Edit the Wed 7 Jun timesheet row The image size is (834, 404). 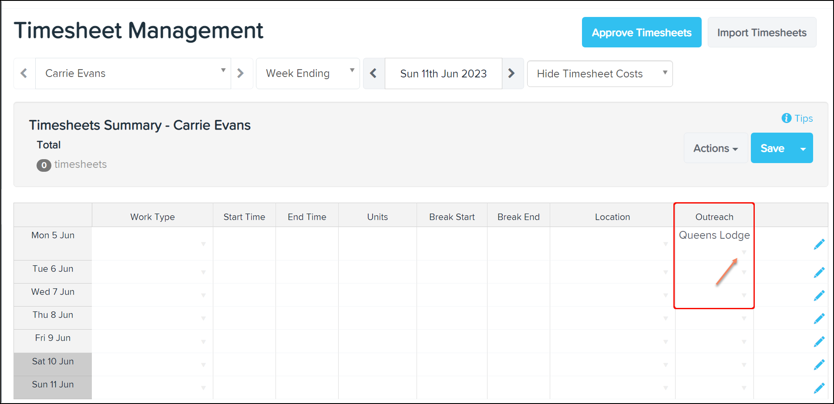819,295
